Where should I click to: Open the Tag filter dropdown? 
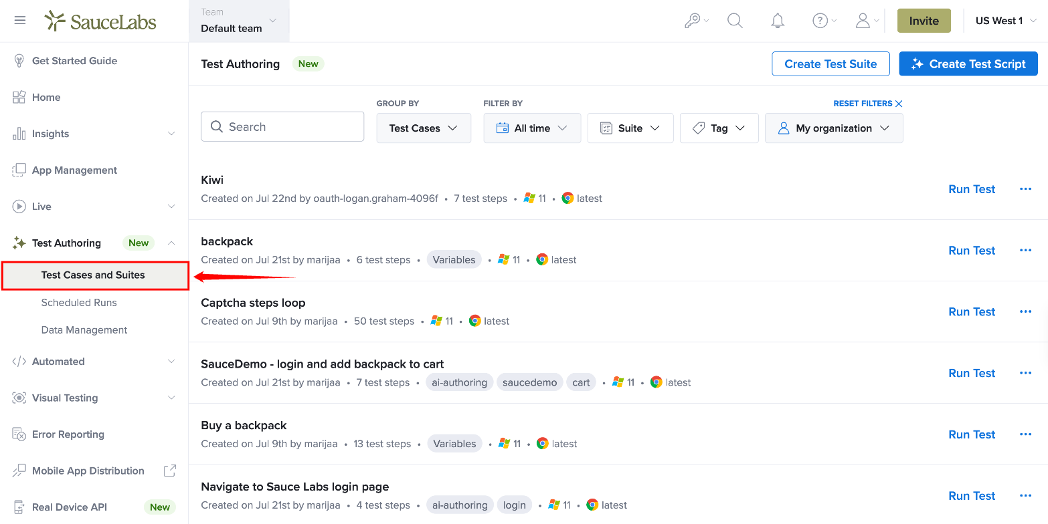(719, 128)
